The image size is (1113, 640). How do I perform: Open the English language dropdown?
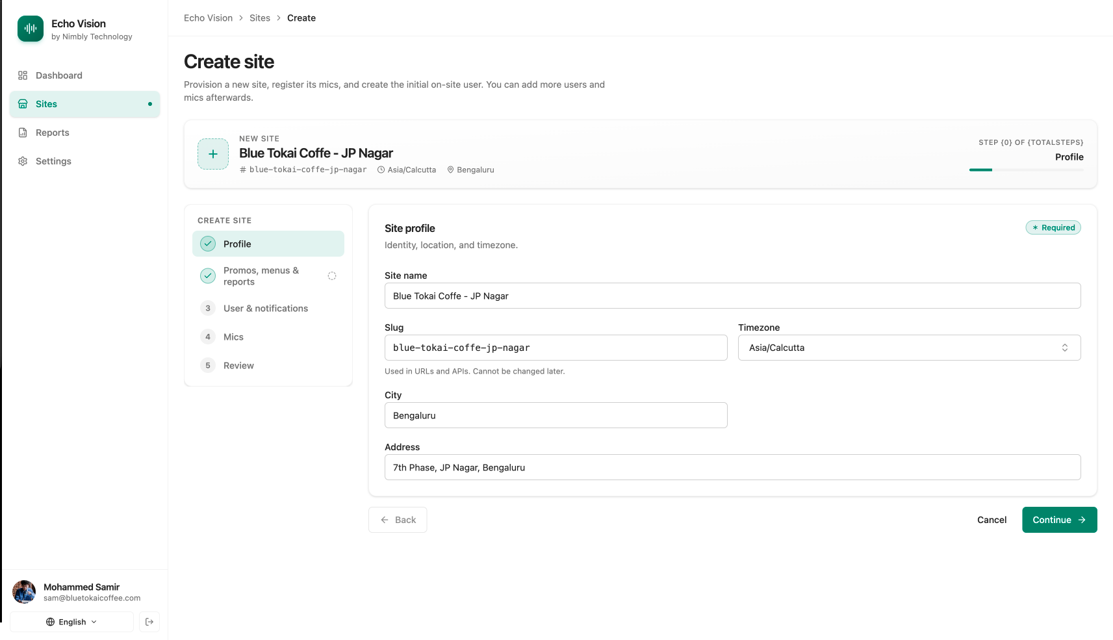(x=71, y=622)
